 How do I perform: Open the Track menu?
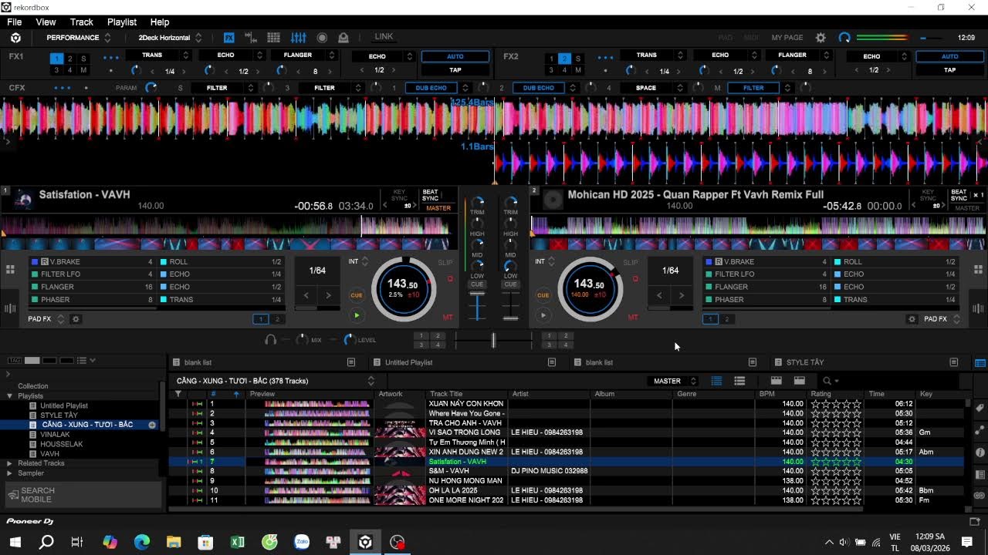point(81,22)
